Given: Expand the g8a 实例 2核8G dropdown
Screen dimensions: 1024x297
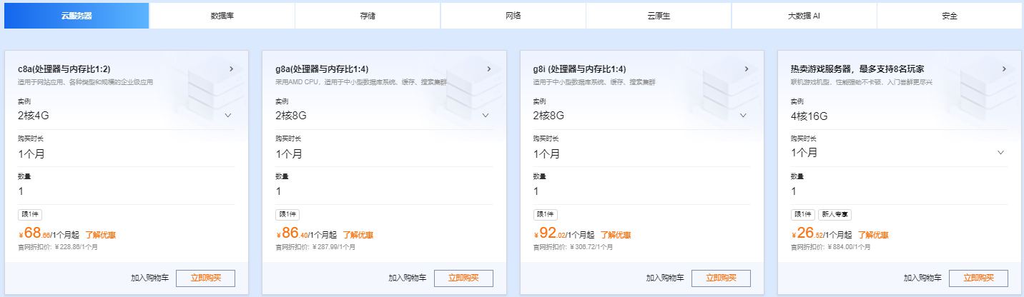Looking at the screenshot, I should [384, 115].
